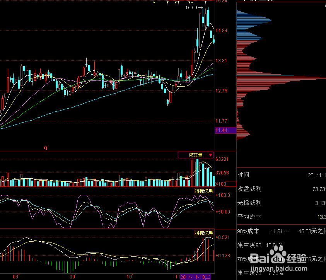Click the 11.61 lower cost bound value
The height and width of the screenshot is (280, 326).
click(x=277, y=231)
